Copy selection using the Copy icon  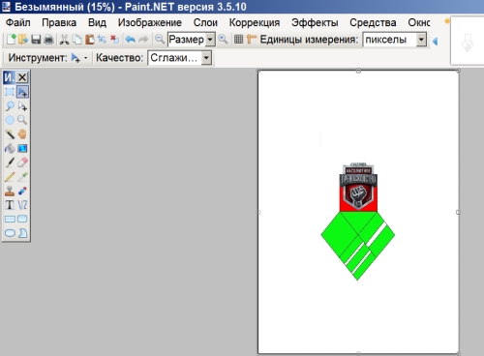[x=76, y=40]
